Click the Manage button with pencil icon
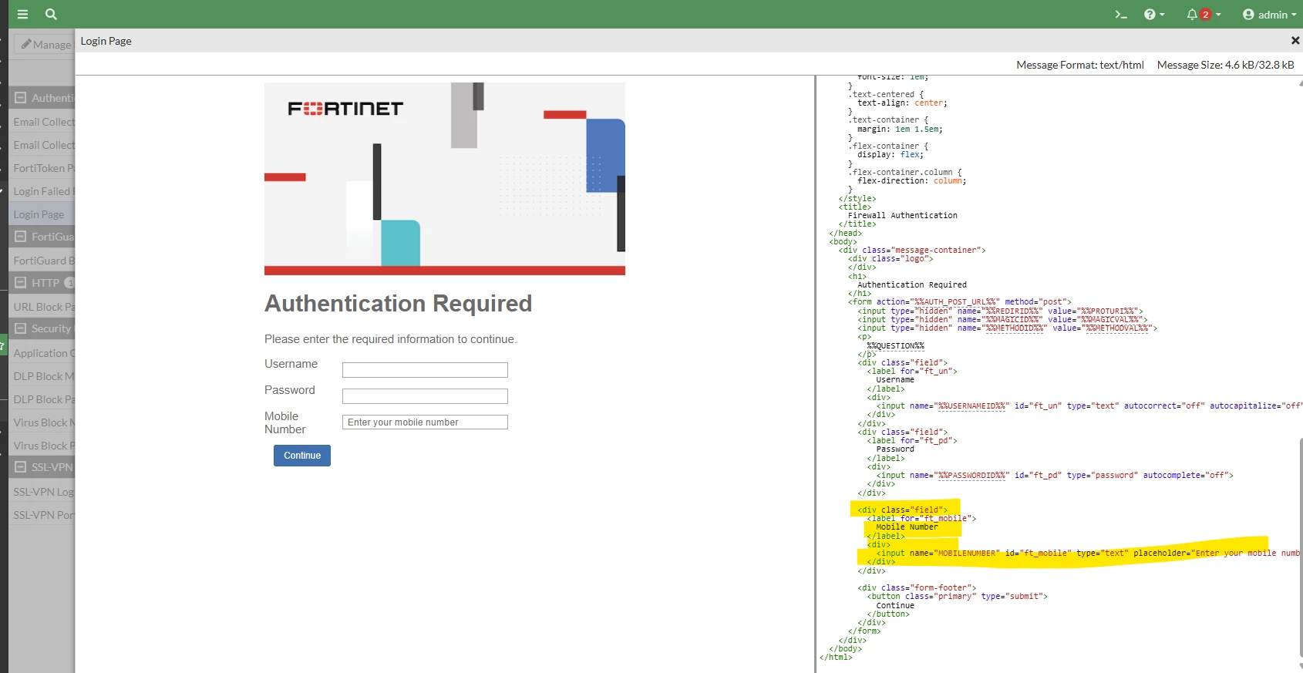 pyautogui.click(x=45, y=45)
